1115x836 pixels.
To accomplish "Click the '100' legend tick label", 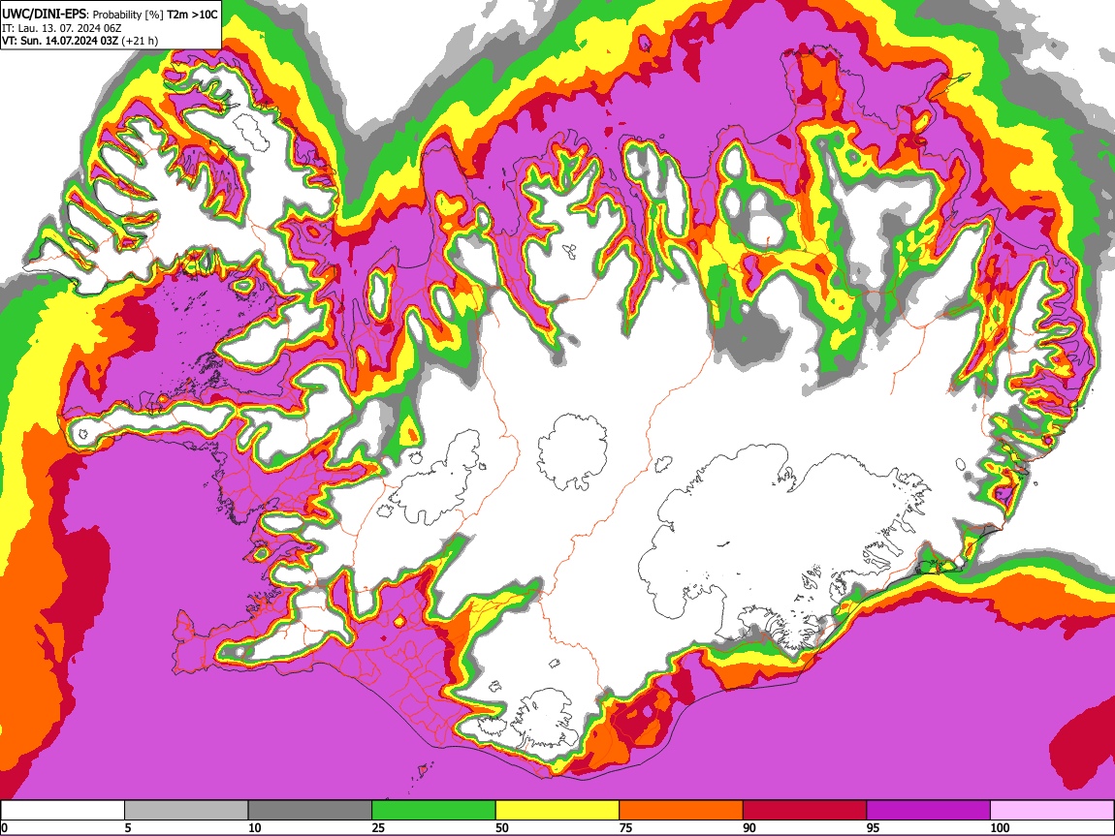I will tap(1000, 827).
